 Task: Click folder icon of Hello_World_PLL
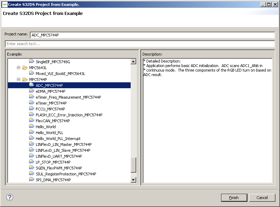click(32, 132)
